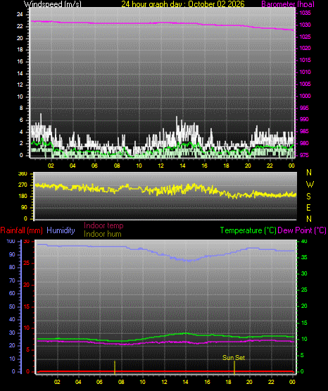Click the 18 hour label under temperature graph
Image resolution: width=328 pixels, height=391 pixels.
click(x=228, y=382)
